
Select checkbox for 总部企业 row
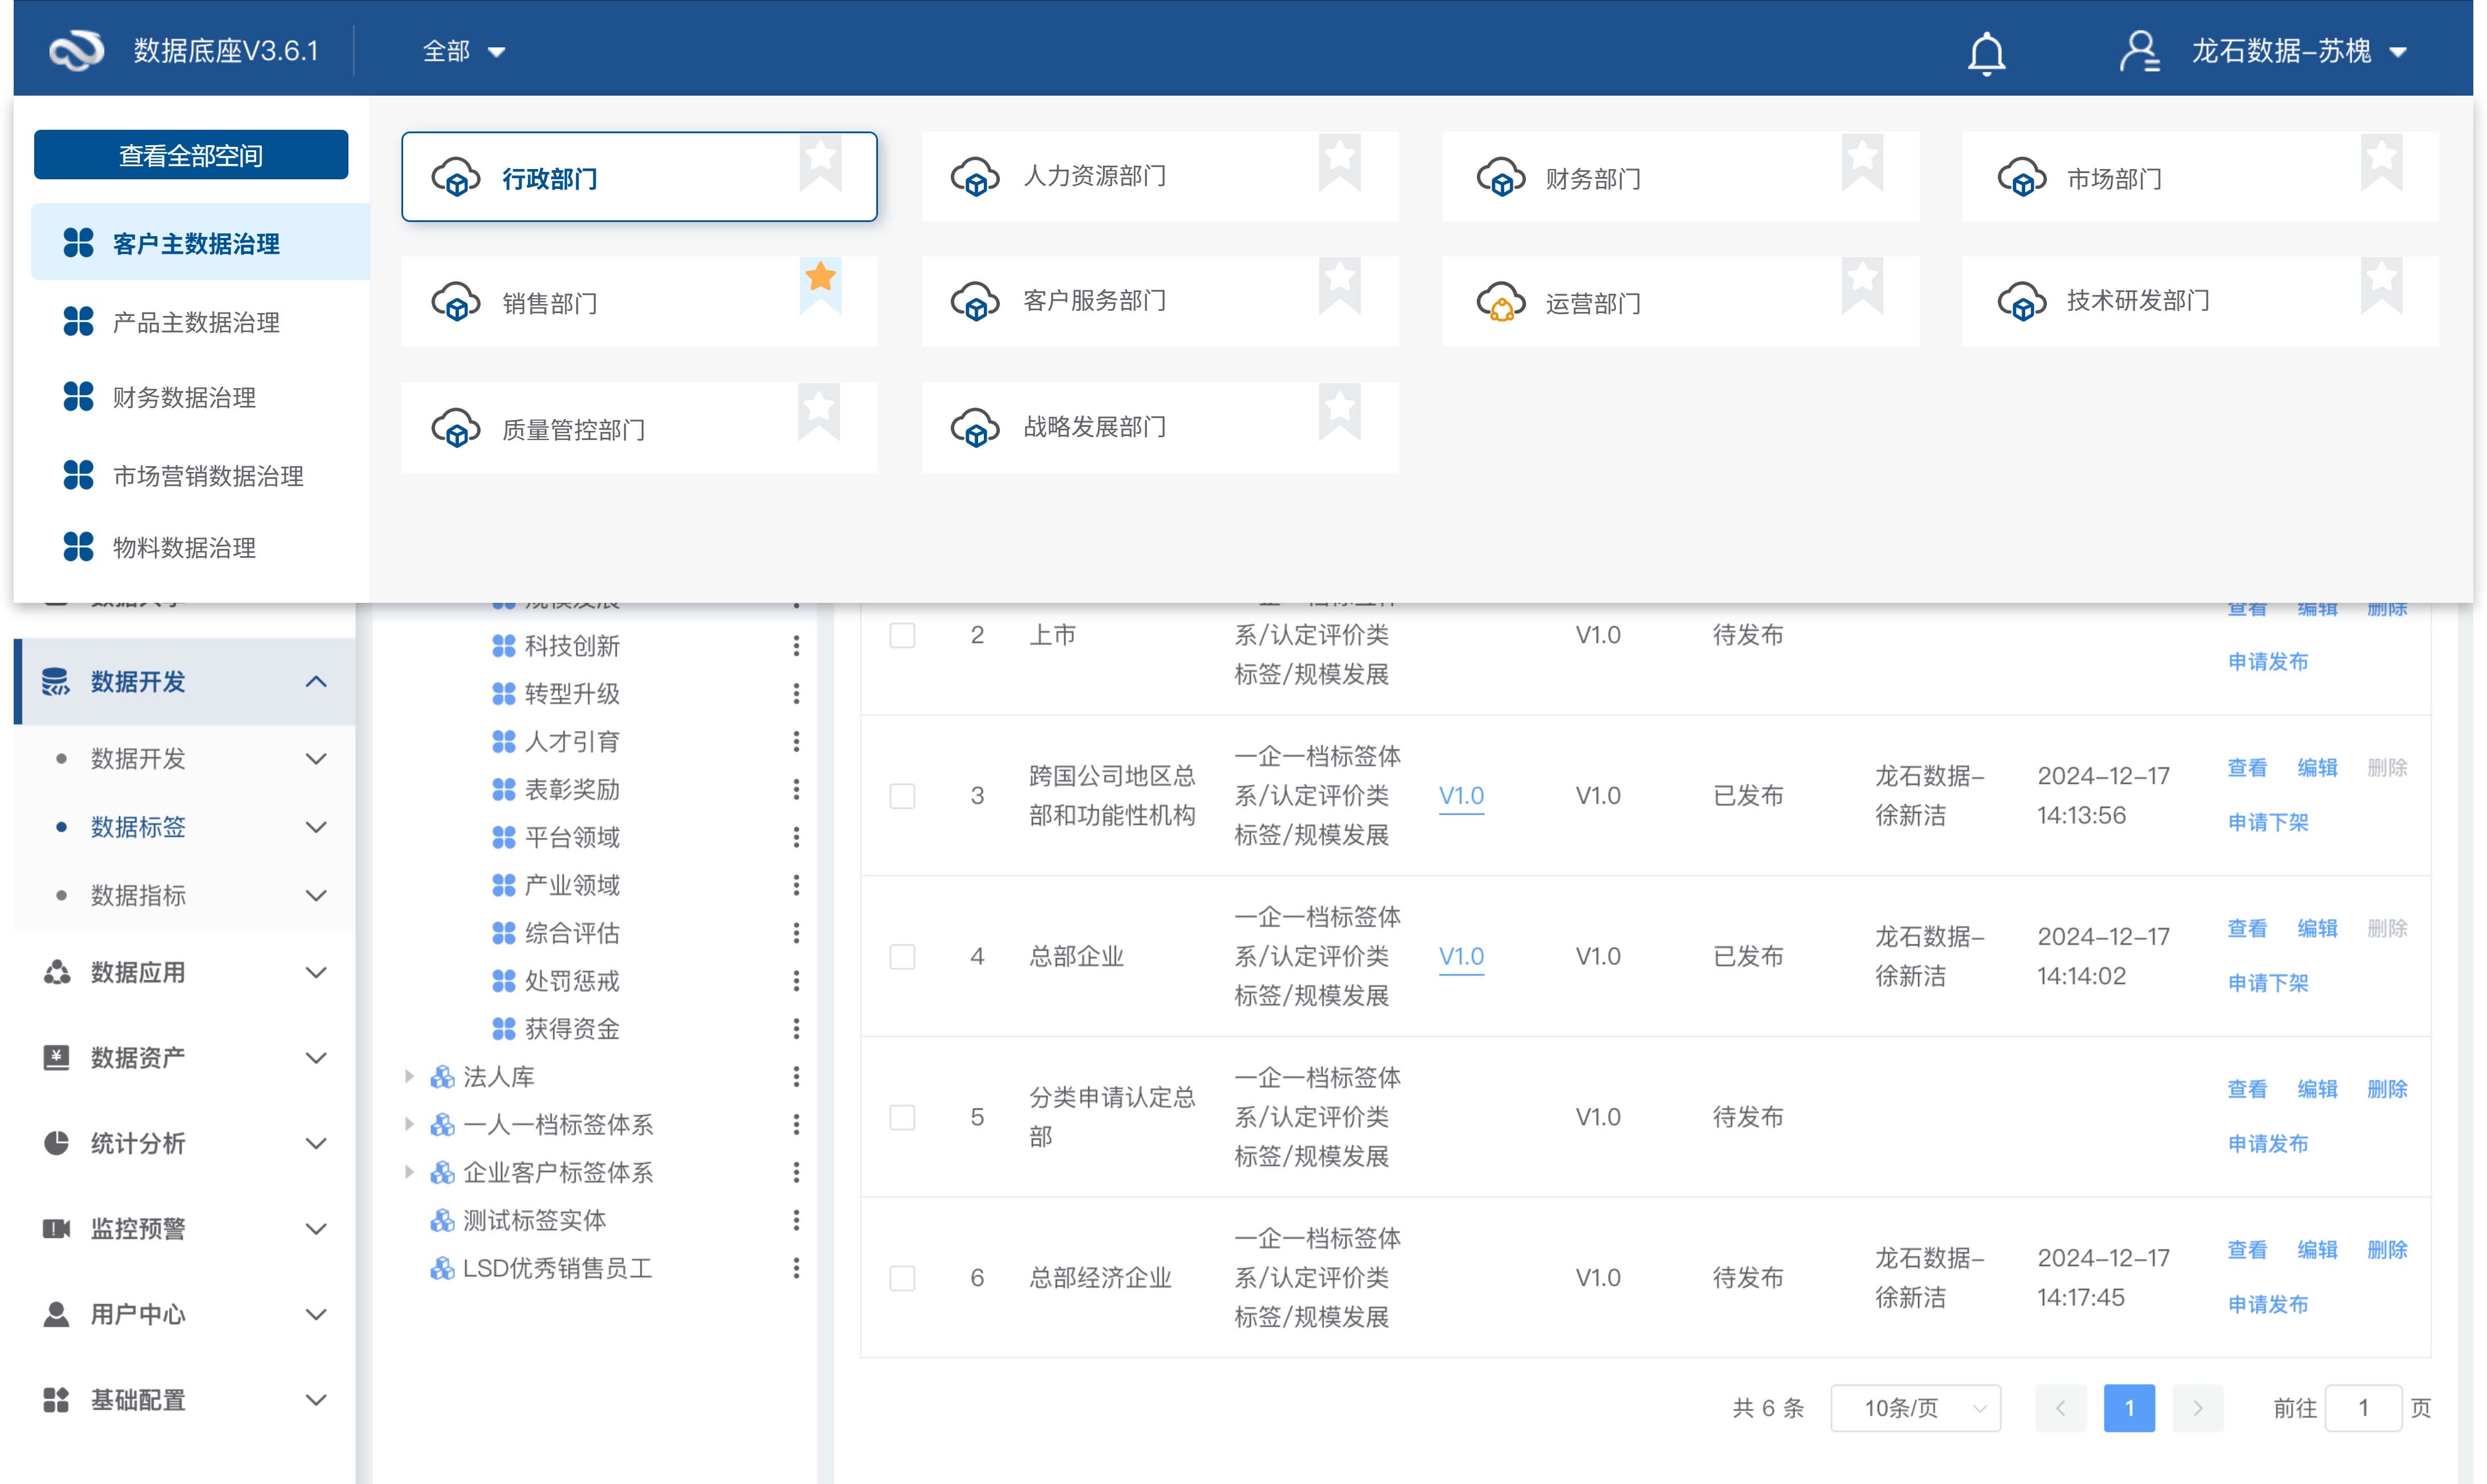pos(902,957)
